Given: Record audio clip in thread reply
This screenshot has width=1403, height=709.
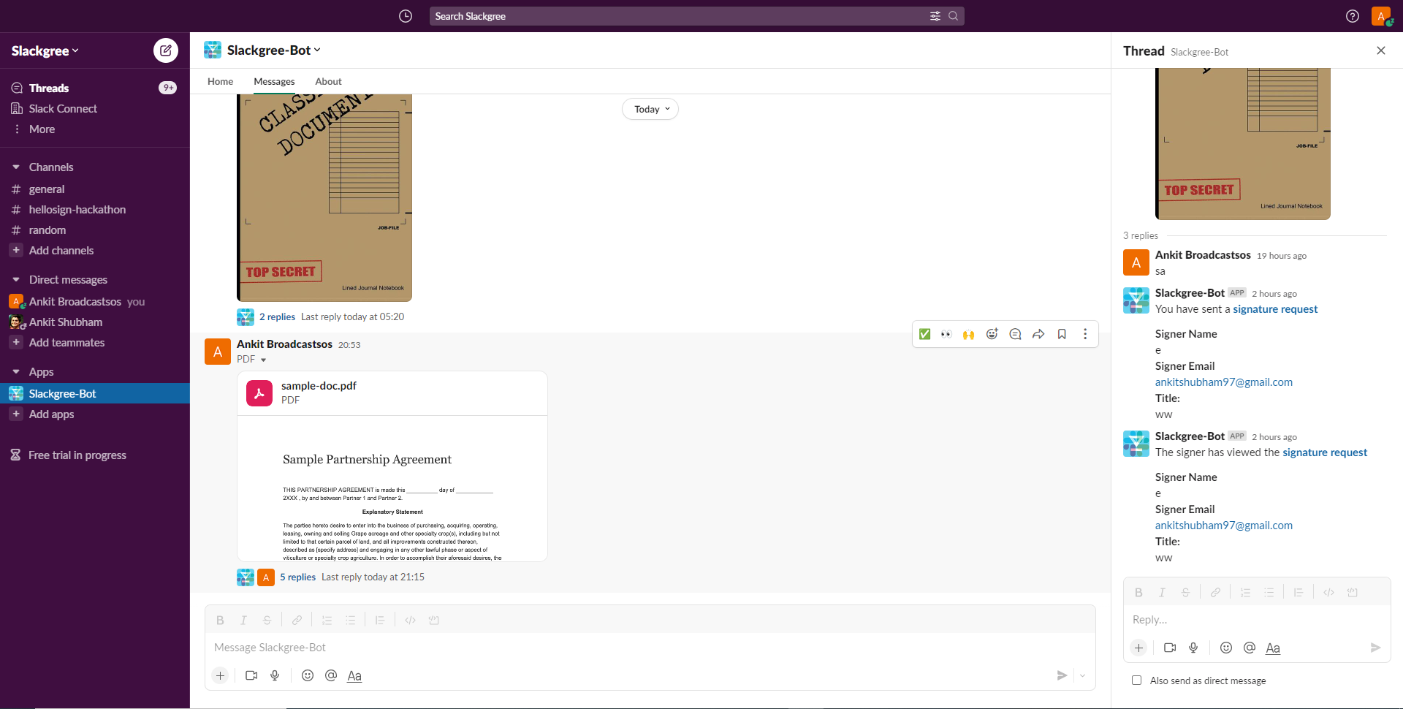Looking at the screenshot, I should (1193, 648).
